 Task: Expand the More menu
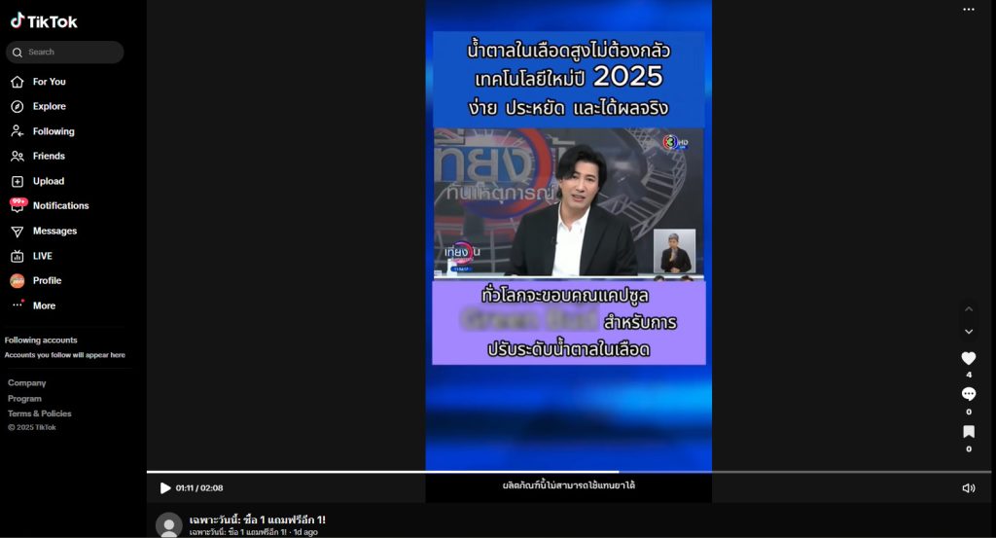tap(44, 306)
